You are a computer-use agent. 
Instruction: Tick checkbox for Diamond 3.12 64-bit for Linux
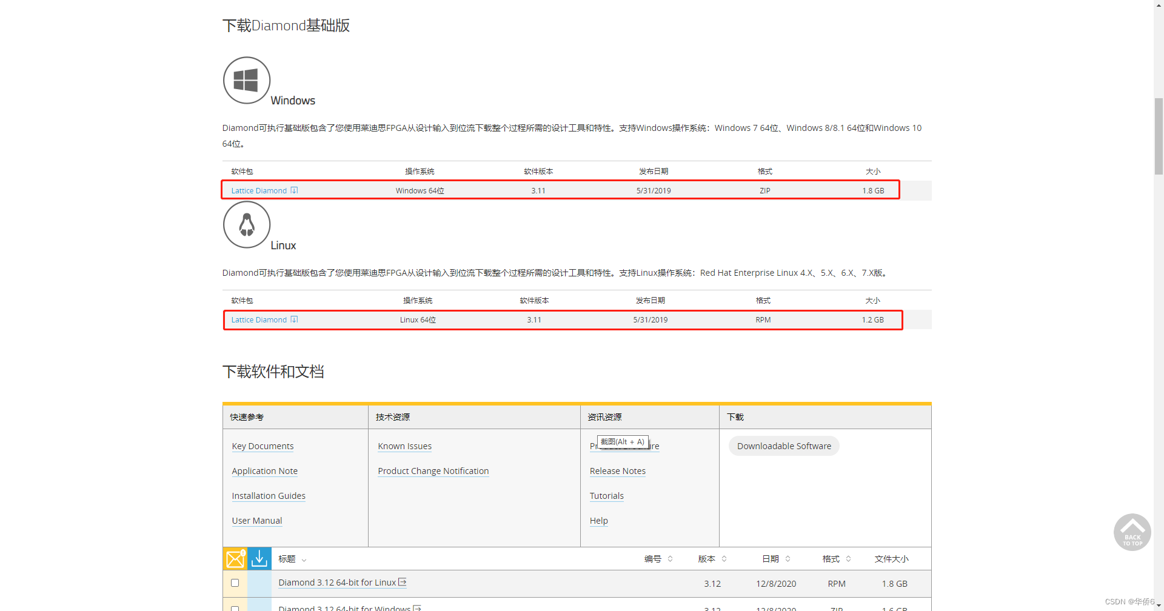click(x=235, y=583)
